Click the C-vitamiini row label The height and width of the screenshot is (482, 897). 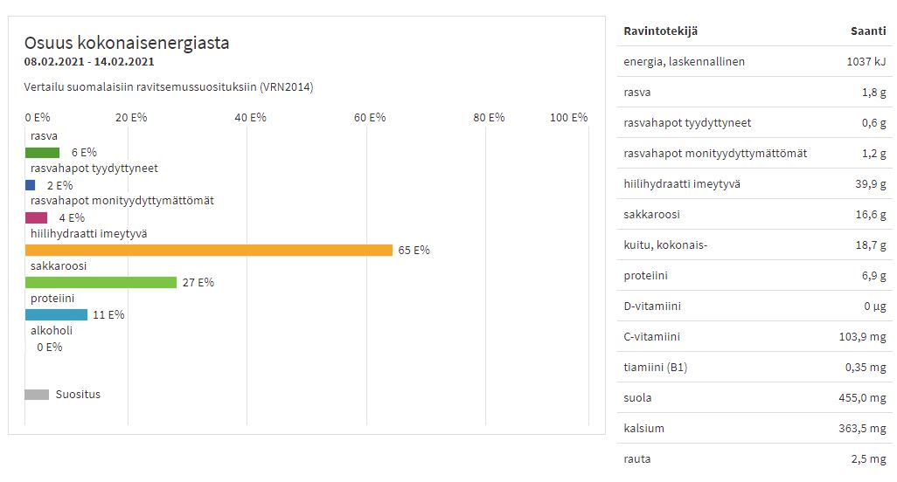pos(651,337)
